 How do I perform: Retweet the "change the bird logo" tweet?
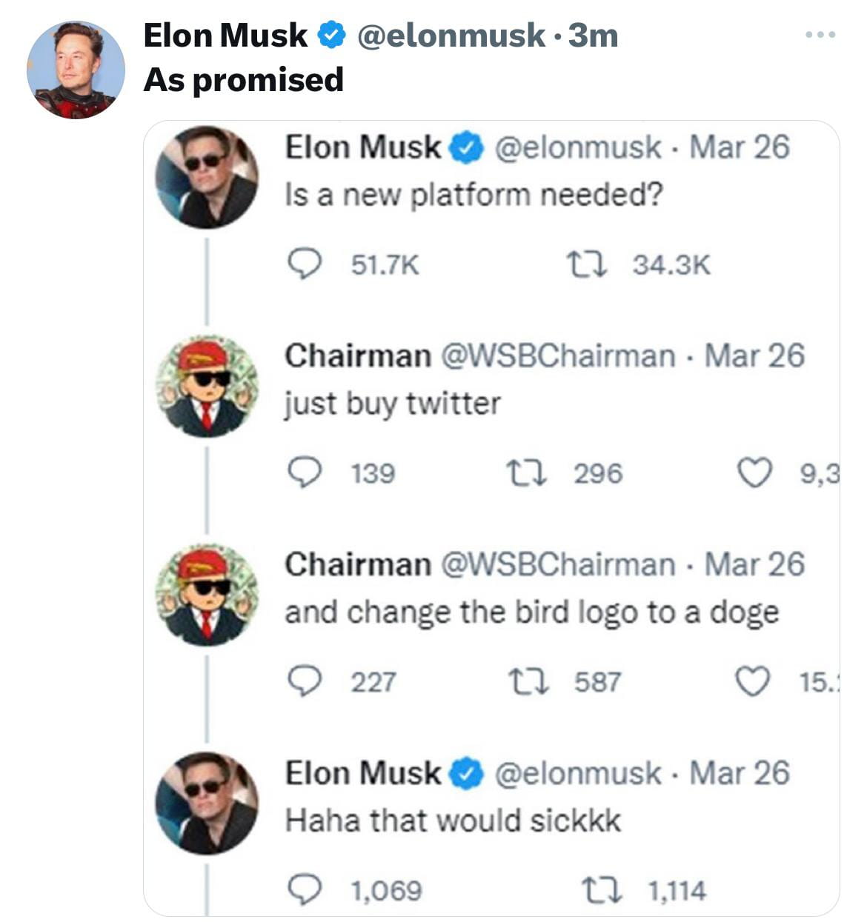(x=525, y=681)
